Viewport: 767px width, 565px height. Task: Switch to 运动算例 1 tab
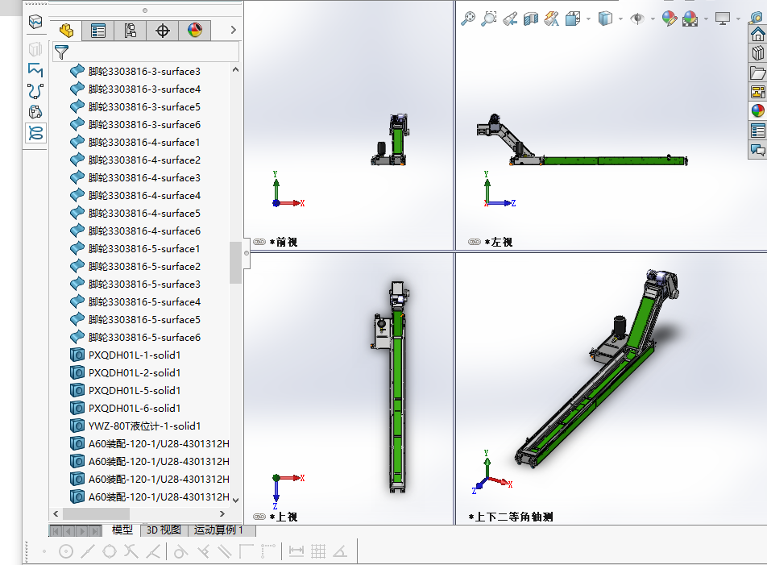(x=218, y=530)
